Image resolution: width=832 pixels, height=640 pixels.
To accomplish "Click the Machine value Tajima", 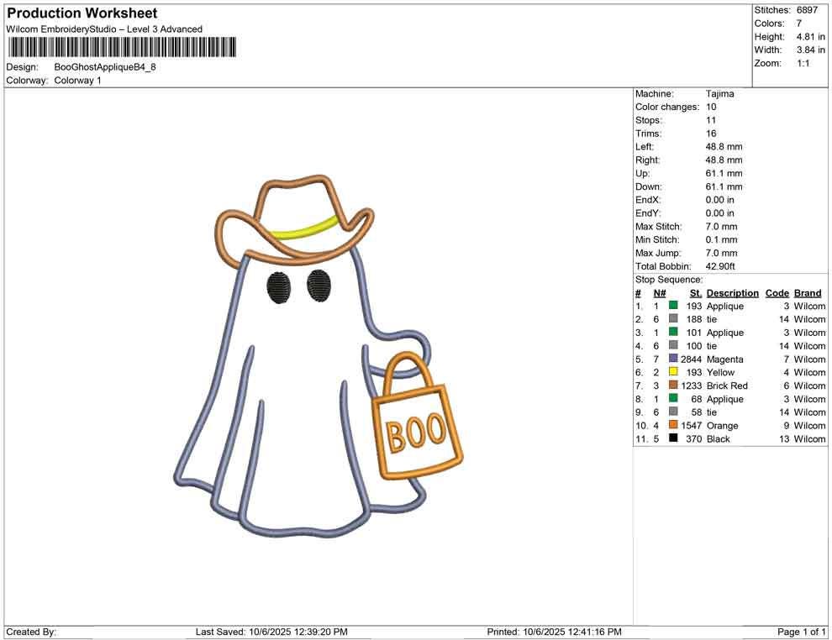I will pos(719,93).
